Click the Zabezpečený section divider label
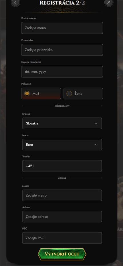 coord(62,106)
